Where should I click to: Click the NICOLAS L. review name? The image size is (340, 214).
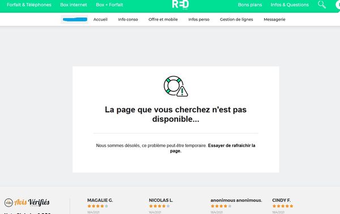161,200
